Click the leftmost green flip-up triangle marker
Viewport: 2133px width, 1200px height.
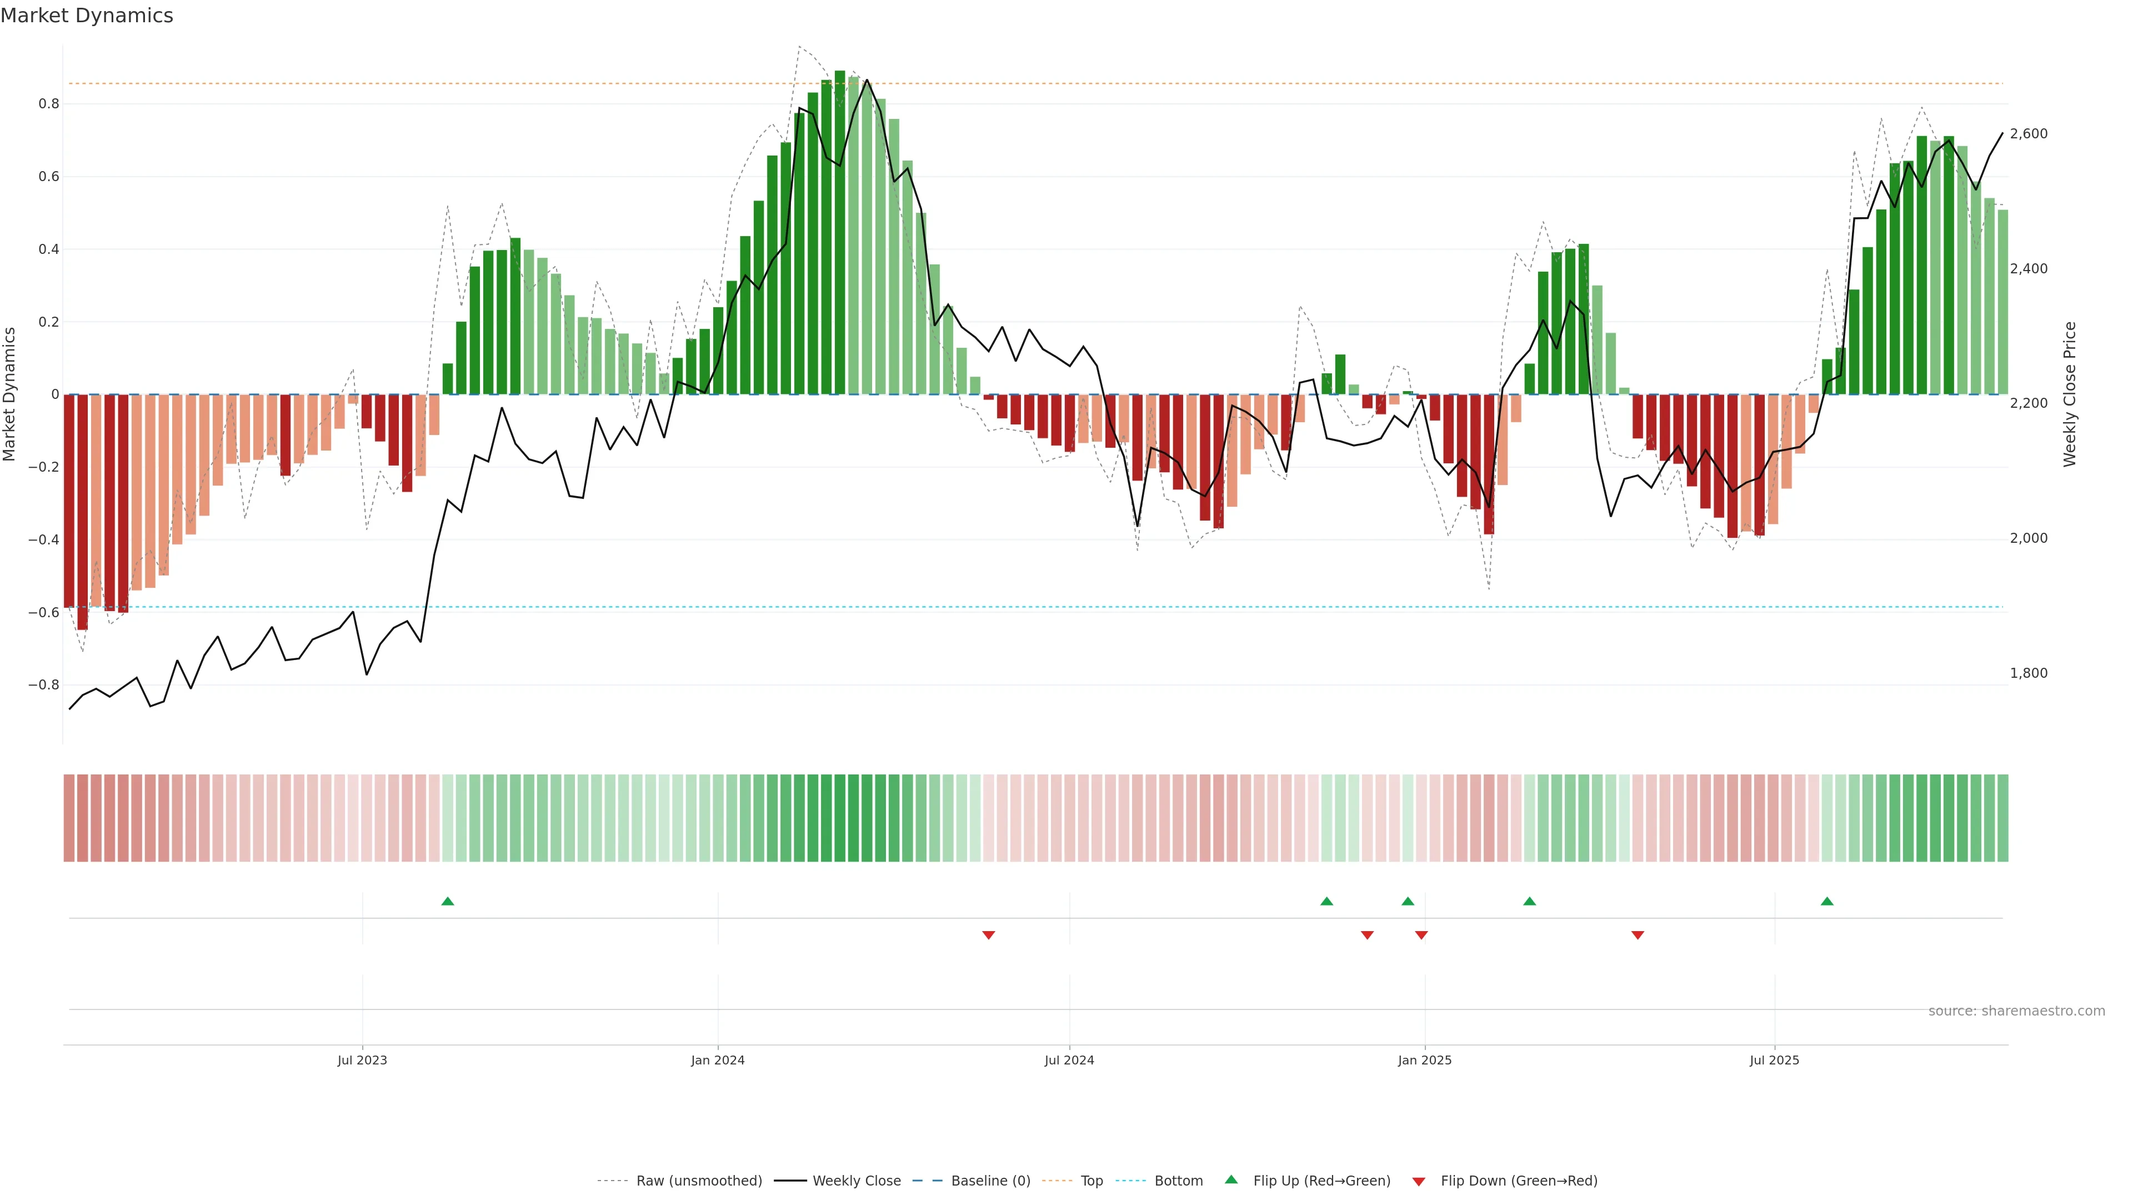pyautogui.click(x=447, y=901)
